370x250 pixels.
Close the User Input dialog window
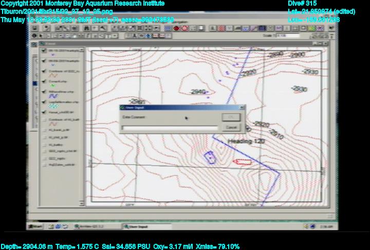point(242,108)
